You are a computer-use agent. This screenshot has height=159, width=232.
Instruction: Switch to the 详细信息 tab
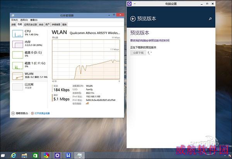click(56, 25)
